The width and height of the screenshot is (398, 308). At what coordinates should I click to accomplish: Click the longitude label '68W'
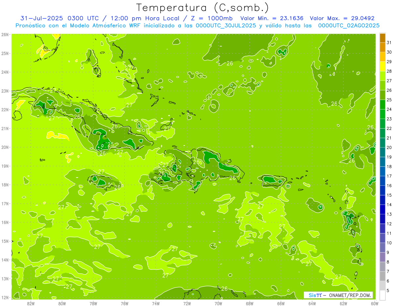click(250, 303)
